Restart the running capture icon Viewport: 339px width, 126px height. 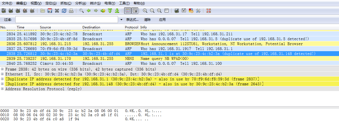click(x=32, y=11)
